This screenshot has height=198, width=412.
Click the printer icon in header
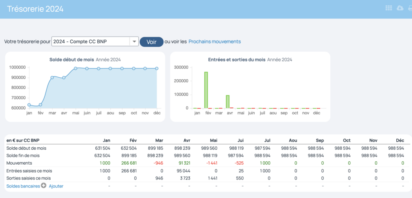[x=410, y=8]
